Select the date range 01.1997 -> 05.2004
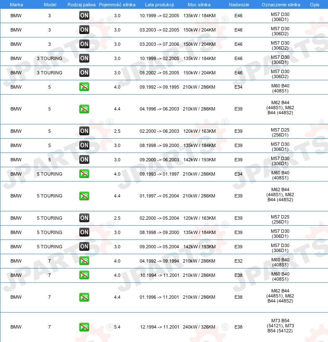The width and height of the screenshot is (328, 342). pos(159,196)
